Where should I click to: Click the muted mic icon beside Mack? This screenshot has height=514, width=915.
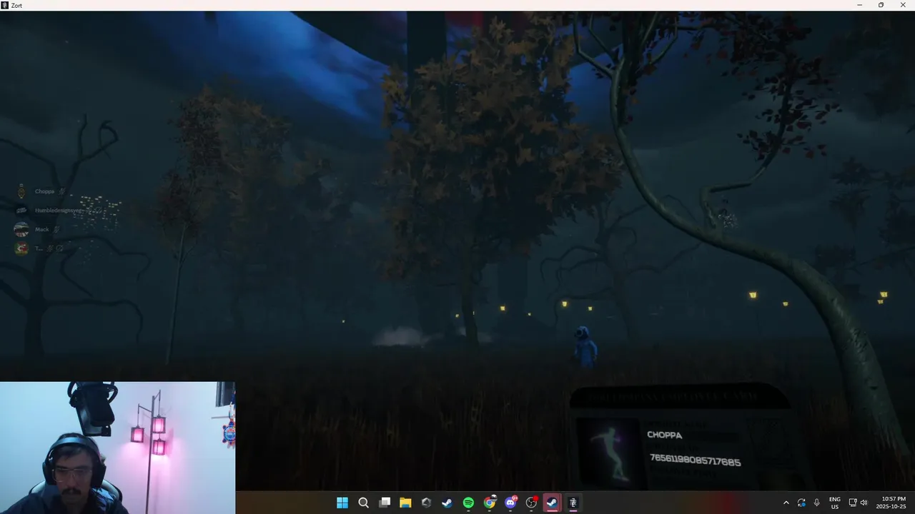coord(56,229)
